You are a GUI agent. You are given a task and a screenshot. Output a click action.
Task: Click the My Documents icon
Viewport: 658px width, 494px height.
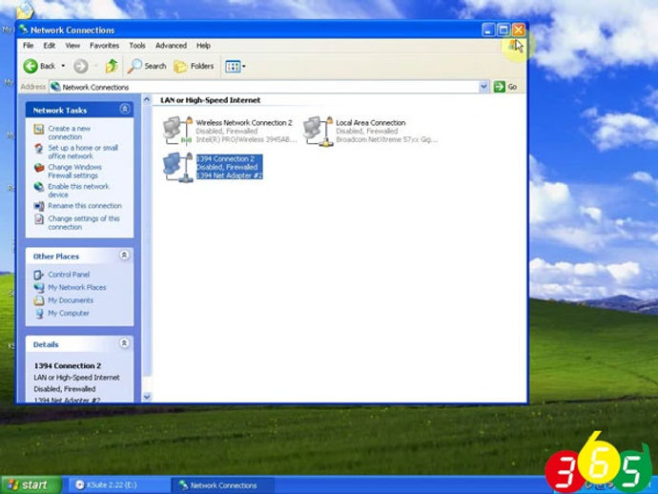tap(38, 300)
